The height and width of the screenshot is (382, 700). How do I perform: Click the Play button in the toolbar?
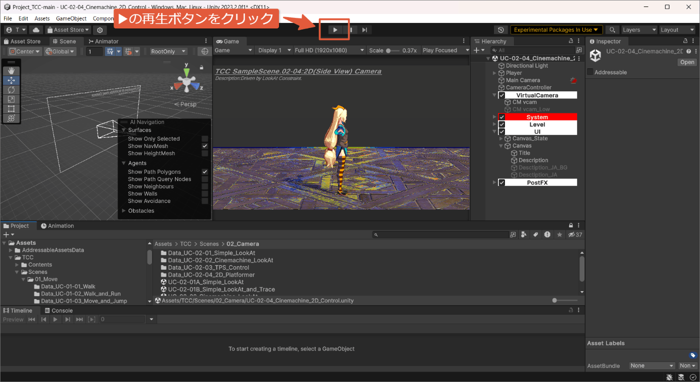[335, 30]
